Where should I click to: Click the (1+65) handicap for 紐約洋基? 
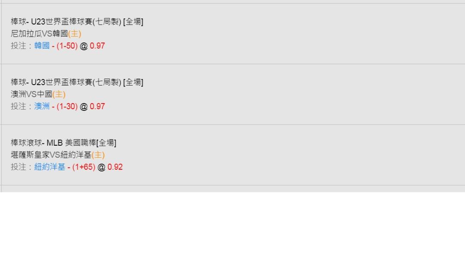(x=84, y=167)
